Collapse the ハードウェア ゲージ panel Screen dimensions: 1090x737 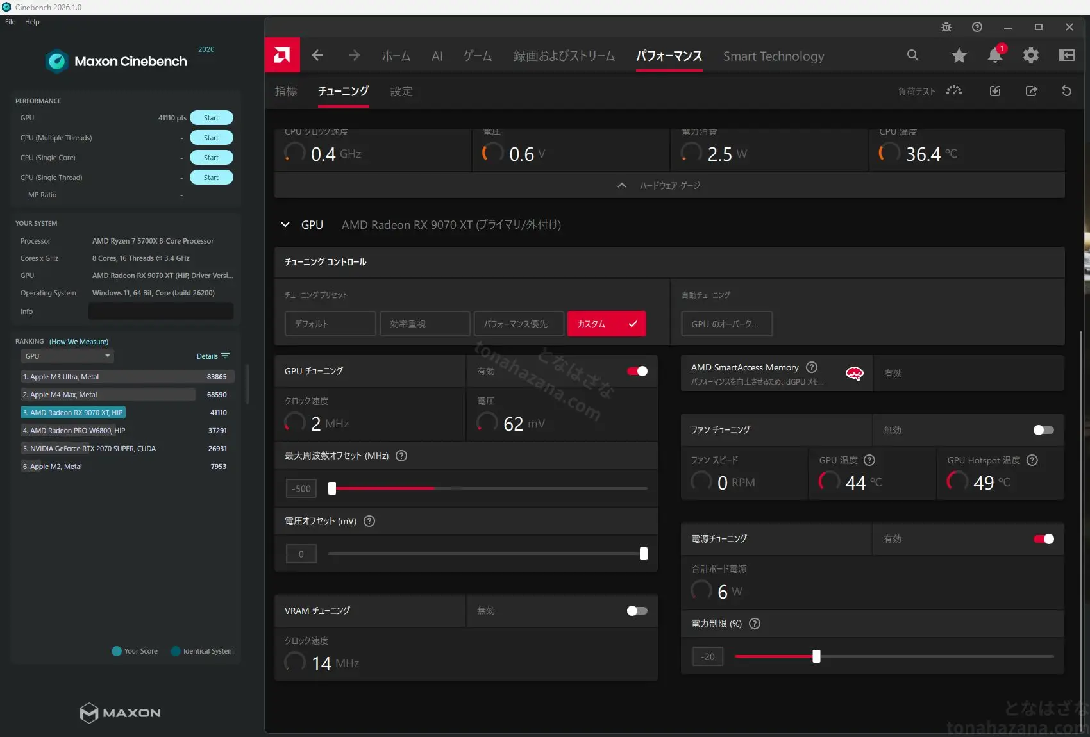[x=669, y=185]
